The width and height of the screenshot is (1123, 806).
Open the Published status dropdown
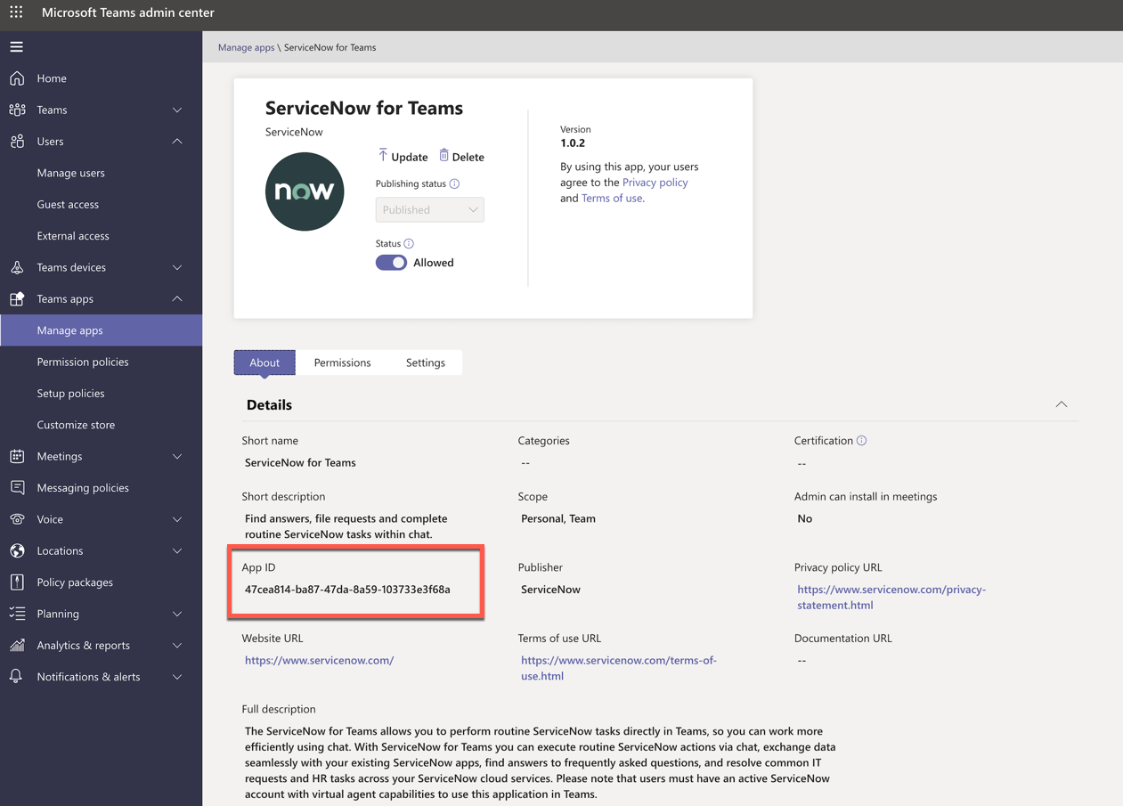[x=429, y=209]
